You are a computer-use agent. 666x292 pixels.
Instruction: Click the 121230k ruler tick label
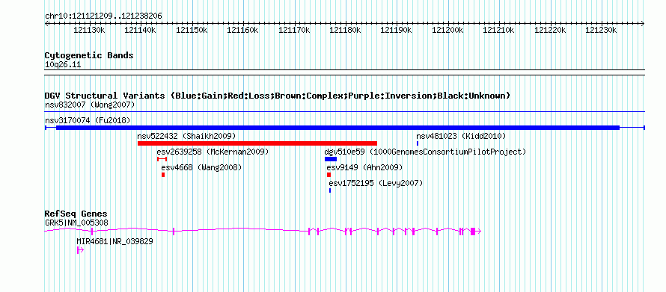[600, 30]
